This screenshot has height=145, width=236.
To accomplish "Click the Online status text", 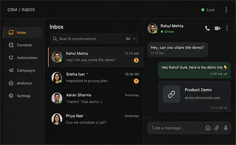I will pyautogui.click(x=169, y=32).
